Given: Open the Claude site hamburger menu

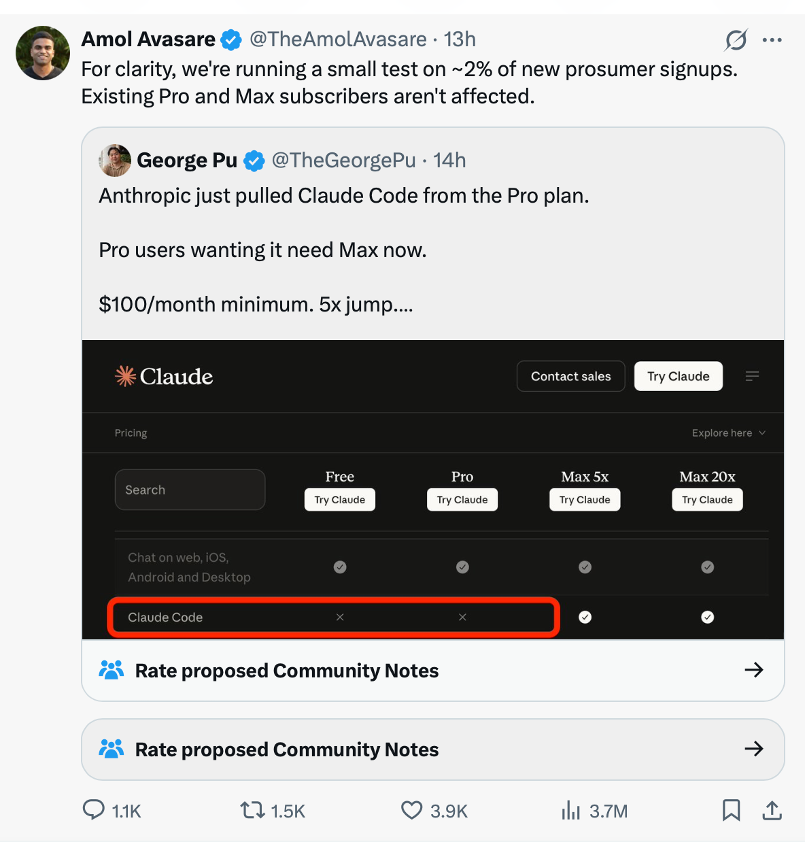Looking at the screenshot, I should tap(752, 375).
